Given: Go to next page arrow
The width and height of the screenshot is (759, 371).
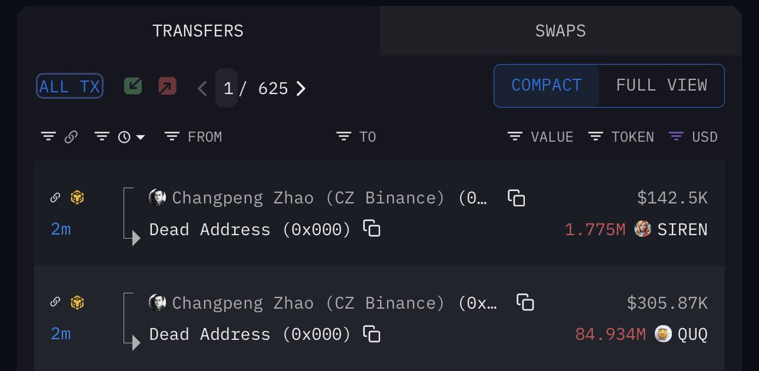Looking at the screenshot, I should [301, 88].
